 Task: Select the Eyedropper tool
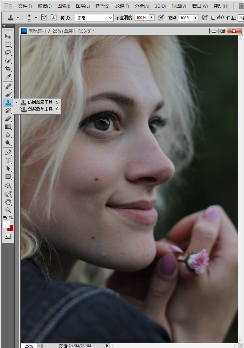(x=8, y=77)
